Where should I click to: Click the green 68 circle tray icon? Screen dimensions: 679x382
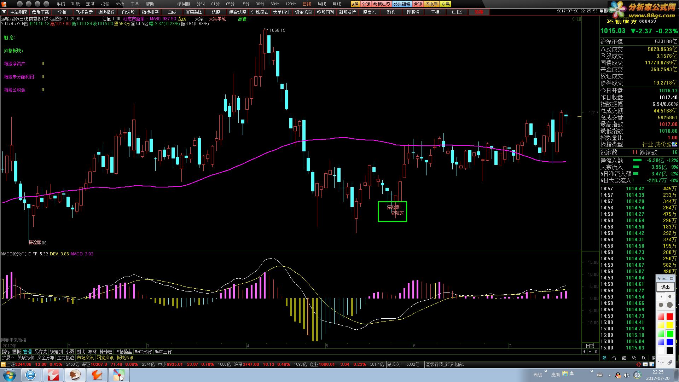tap(637, 375)
